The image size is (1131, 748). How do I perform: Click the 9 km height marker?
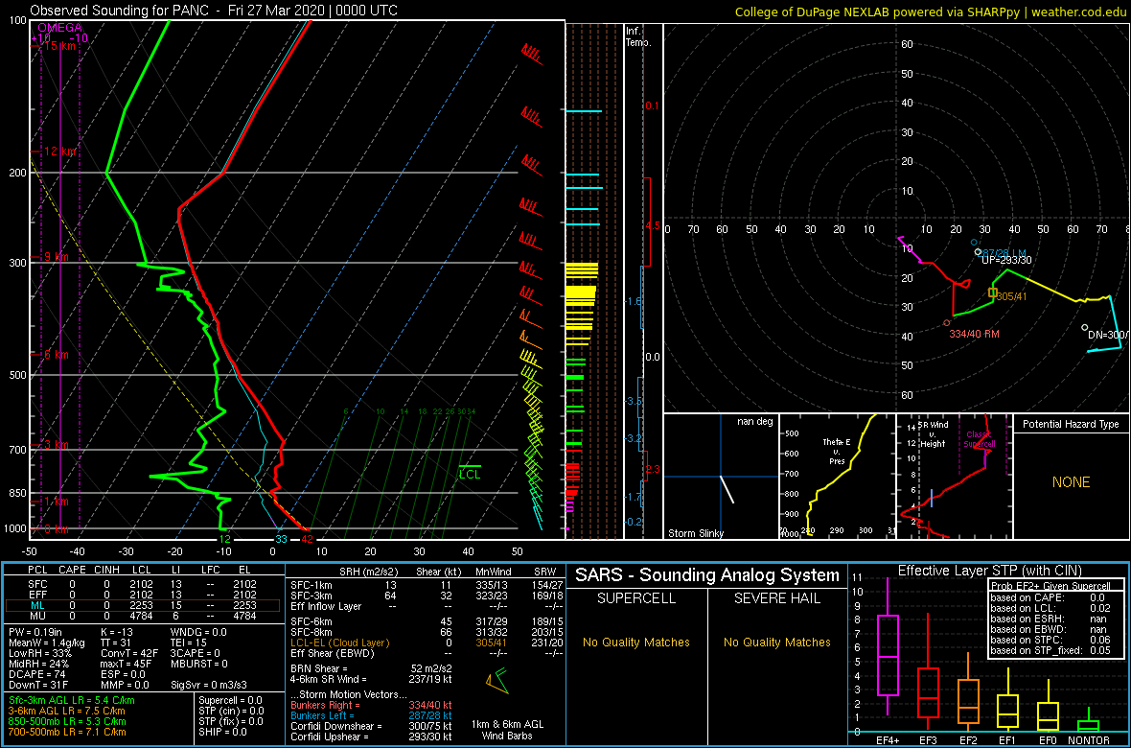pyautogui.click(x=57, y=257)
